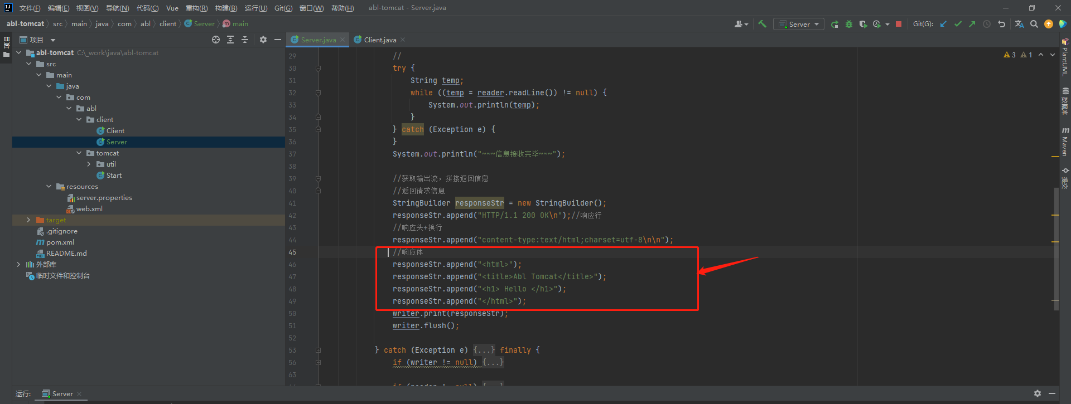Jump to next highlighted error arrow

(1053, 55)
